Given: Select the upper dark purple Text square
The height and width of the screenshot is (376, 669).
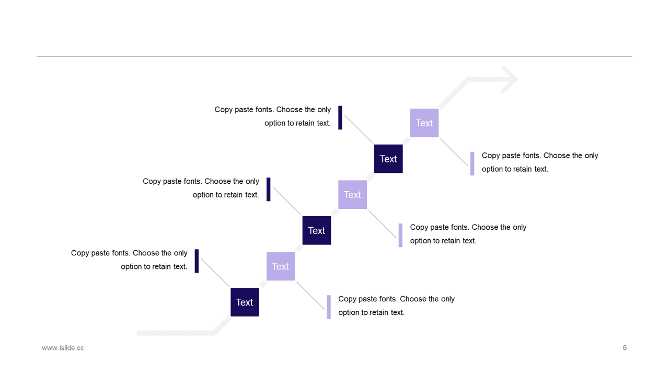Looking at the screenshot, I should pos(388,159).
